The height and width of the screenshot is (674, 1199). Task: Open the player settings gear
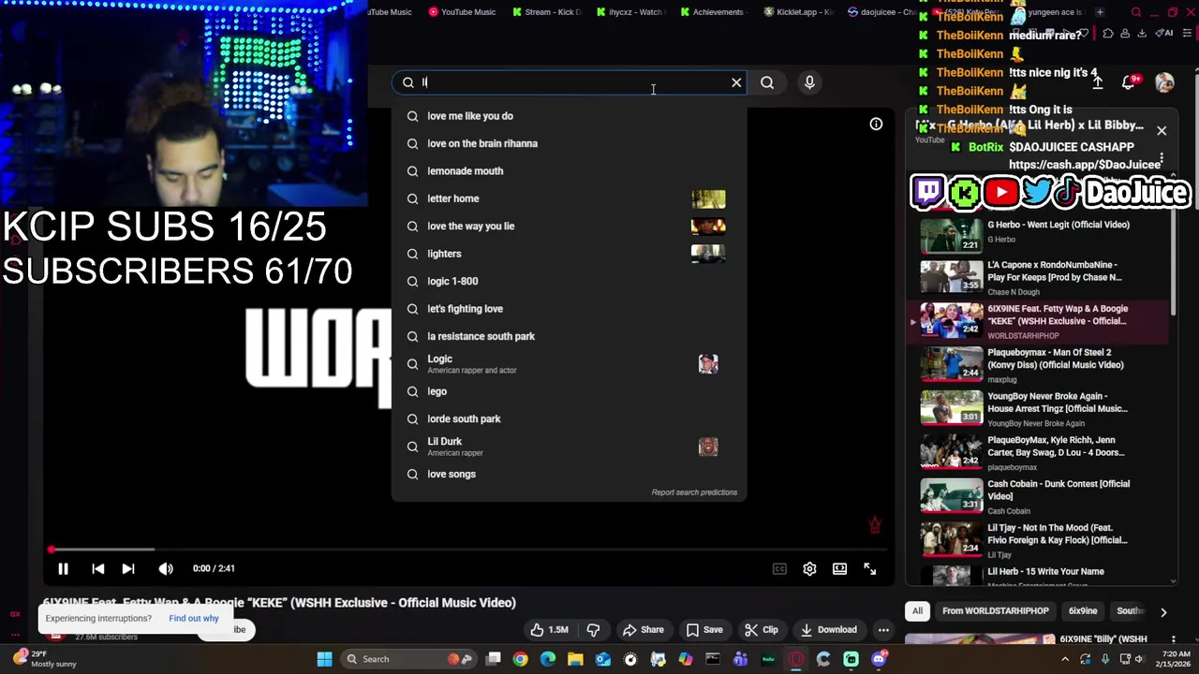pyautogui.click(x=809, y=568)
